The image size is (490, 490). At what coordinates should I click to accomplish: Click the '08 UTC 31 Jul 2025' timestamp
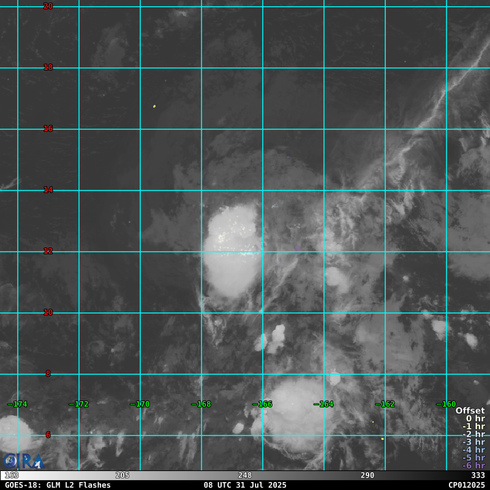click(245, 485)
